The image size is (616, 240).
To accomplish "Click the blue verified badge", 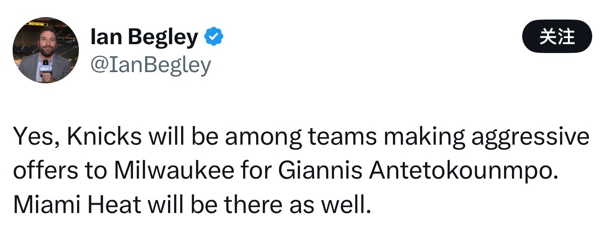I will pyautogui.click(x=214, y=37).
